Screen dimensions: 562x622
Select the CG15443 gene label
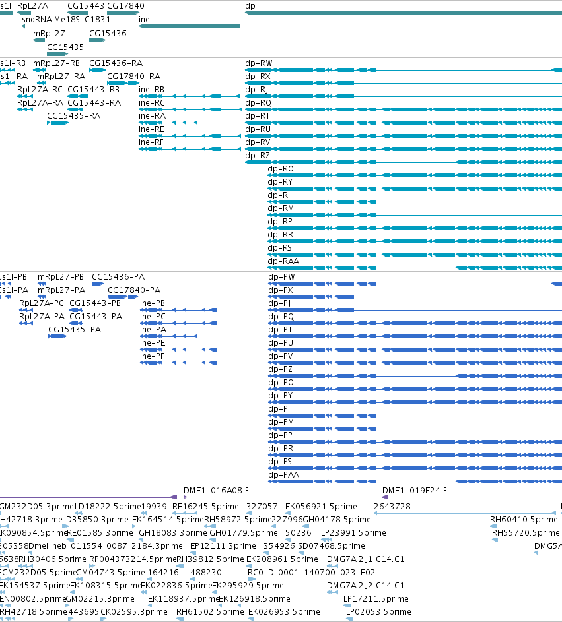86,6
